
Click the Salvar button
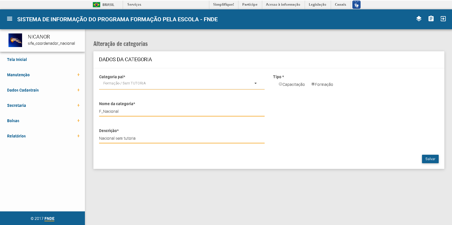pyautogui.click(x=430, y=159)
